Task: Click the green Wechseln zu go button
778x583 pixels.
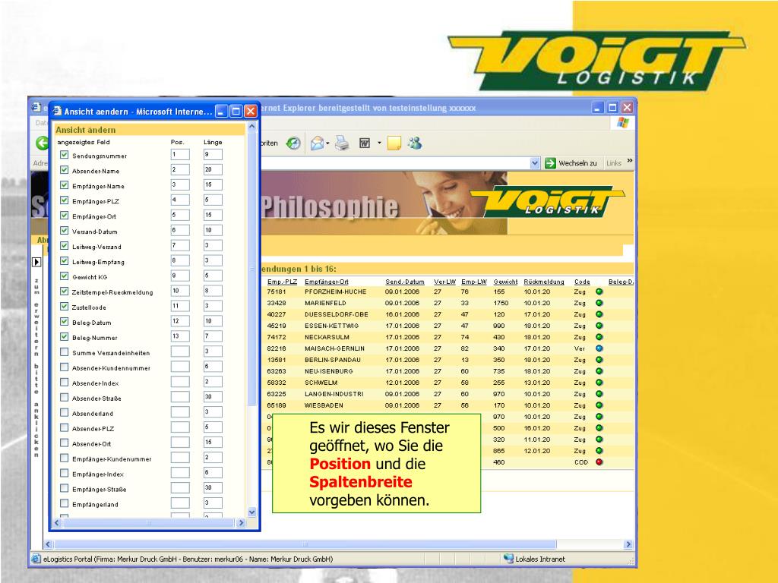Action: tap(550, 163)
